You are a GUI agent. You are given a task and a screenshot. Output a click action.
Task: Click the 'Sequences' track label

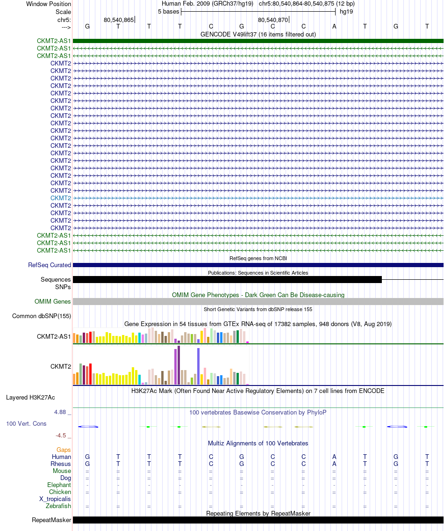tap(56, 280)
